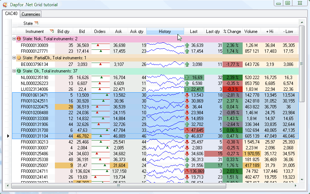This screenshot has width=310, height=194.
Task: Collapse the State: Ok group
Action: (x=14, y=71)
